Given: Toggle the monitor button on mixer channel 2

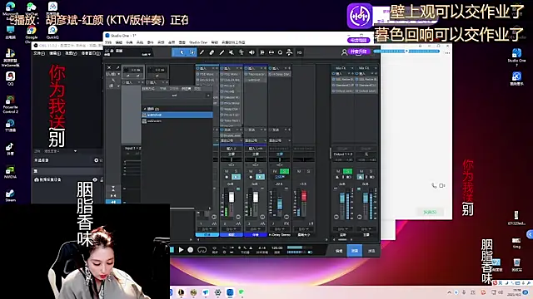Looking at the screenshot, I should coord(236,177).
